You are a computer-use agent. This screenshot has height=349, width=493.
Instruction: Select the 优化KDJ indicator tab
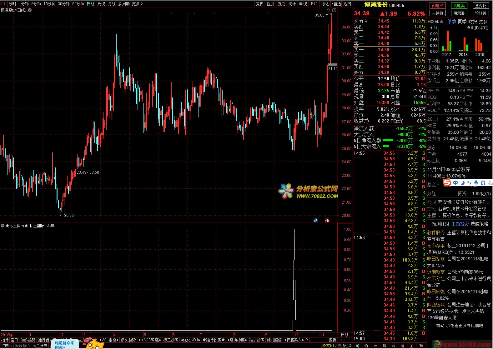coord(191,340)
